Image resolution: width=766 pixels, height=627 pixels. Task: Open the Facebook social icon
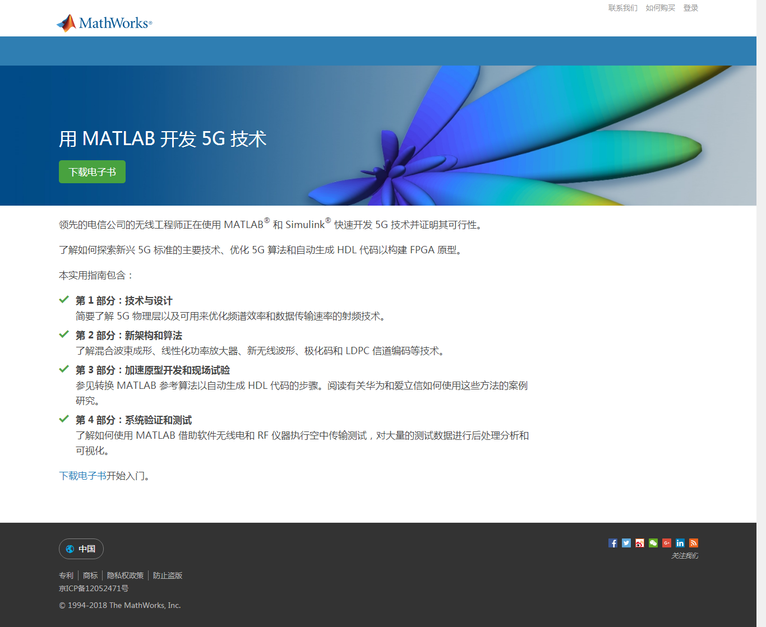pyautogui.click(x=613, y=543)
